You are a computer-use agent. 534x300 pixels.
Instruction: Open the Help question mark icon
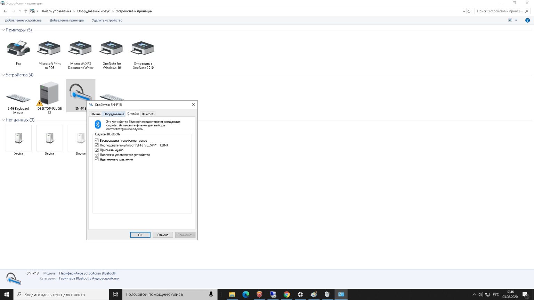coord(527,20)
